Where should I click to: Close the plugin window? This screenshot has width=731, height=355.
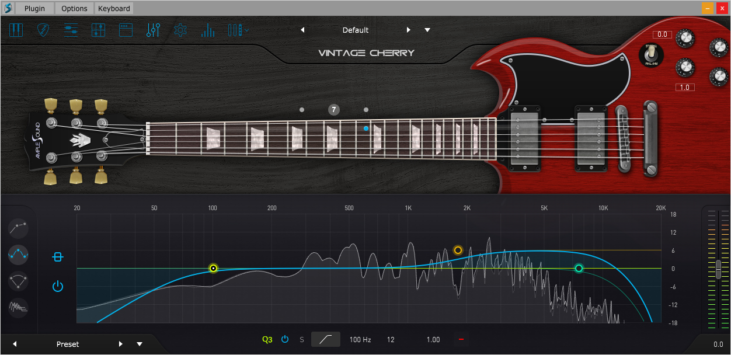[x=721, y=8]
